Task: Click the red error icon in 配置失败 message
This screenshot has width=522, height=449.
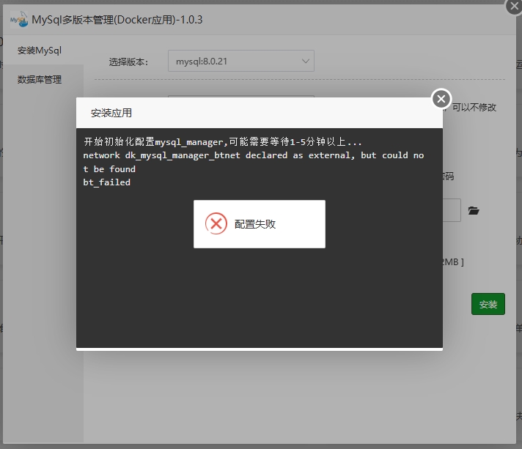Action: pyautogui.click(x=216, y=223)
